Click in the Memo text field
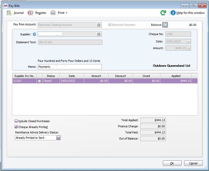Image resolution: width=209 pixels, height=171 pixels. pyautogui.click(x=70, y=67)
